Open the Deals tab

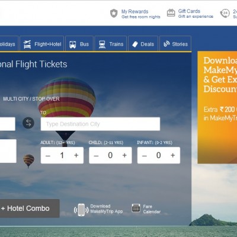point(143,44)
